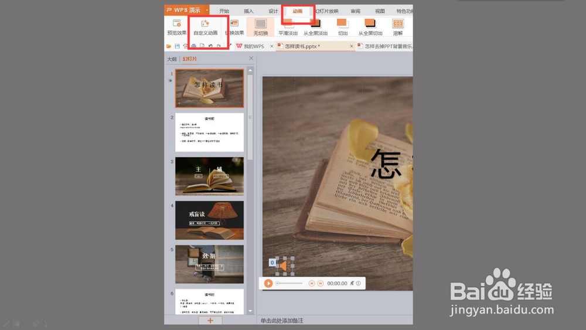
Task: Select slide 5 thumbnail
Action: pos(209,264)
